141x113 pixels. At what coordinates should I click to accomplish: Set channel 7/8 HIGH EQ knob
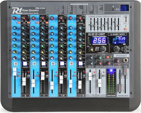[61, 28]
